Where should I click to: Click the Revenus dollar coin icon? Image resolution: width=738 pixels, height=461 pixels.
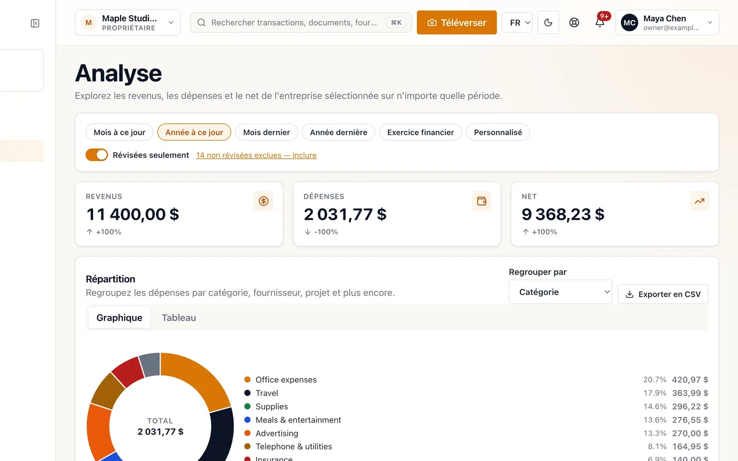(263, 201)
